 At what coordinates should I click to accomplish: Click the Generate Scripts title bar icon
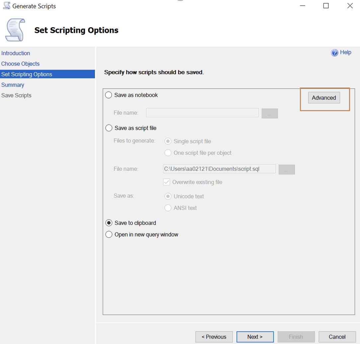(6, 6)
